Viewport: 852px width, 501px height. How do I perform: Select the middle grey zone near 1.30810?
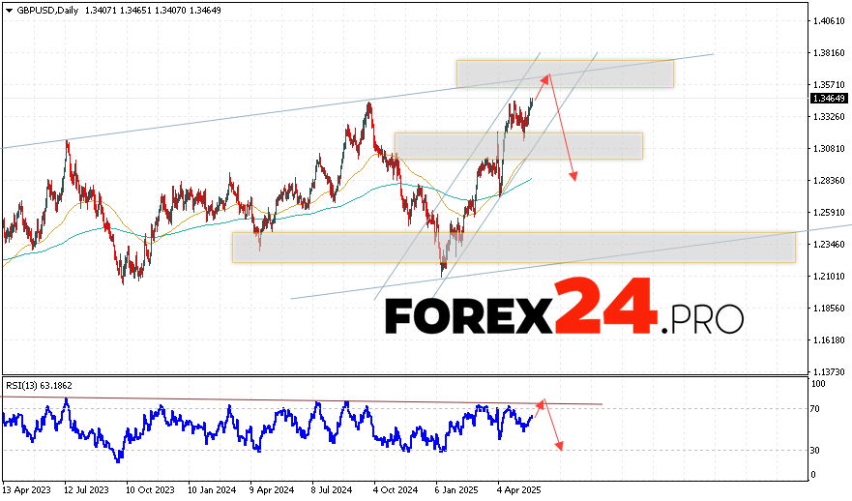518,145
